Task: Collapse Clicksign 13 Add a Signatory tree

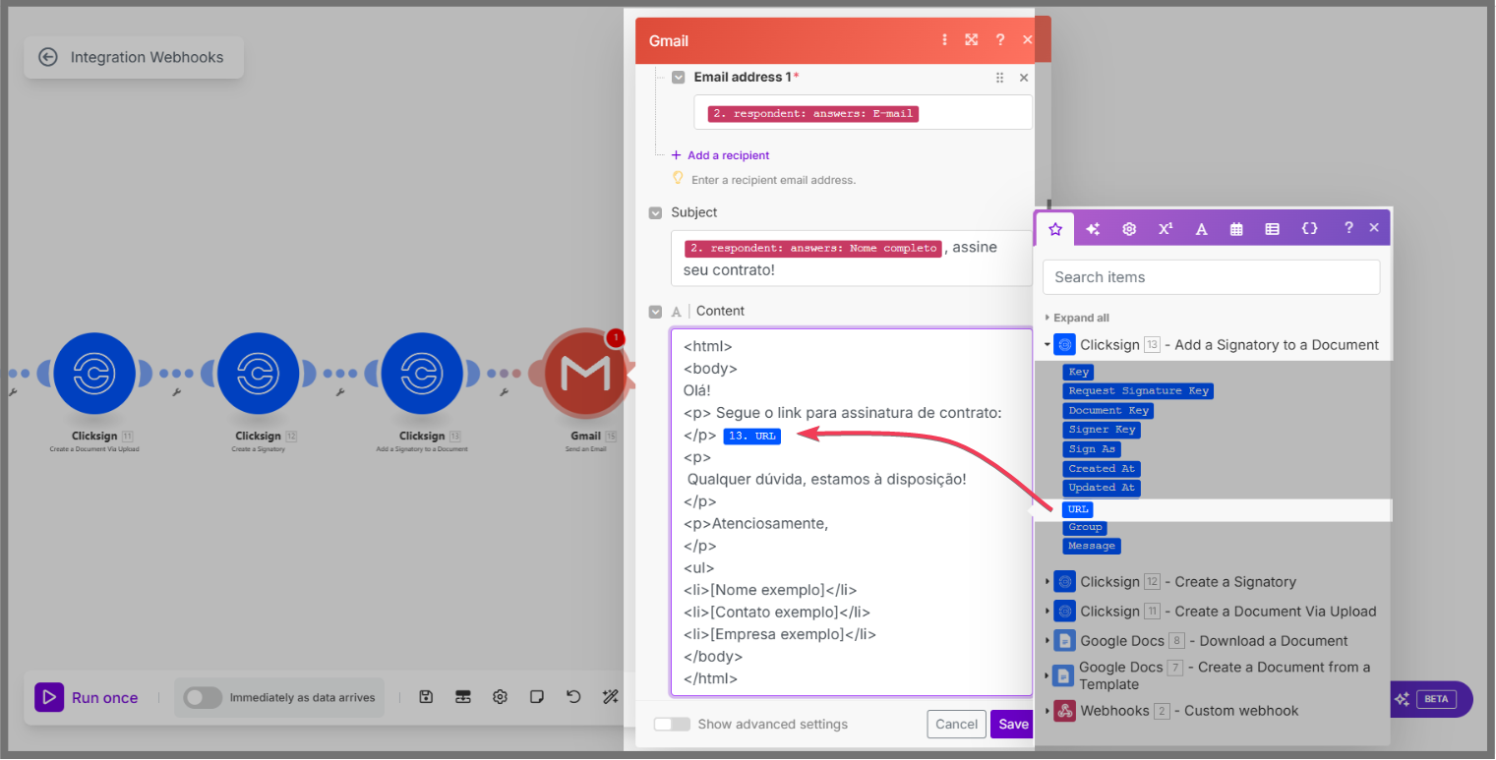Action: [1047, 345]
